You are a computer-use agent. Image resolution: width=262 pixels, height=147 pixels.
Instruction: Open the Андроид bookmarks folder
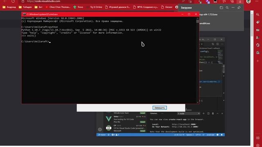[x=9, y=7]
